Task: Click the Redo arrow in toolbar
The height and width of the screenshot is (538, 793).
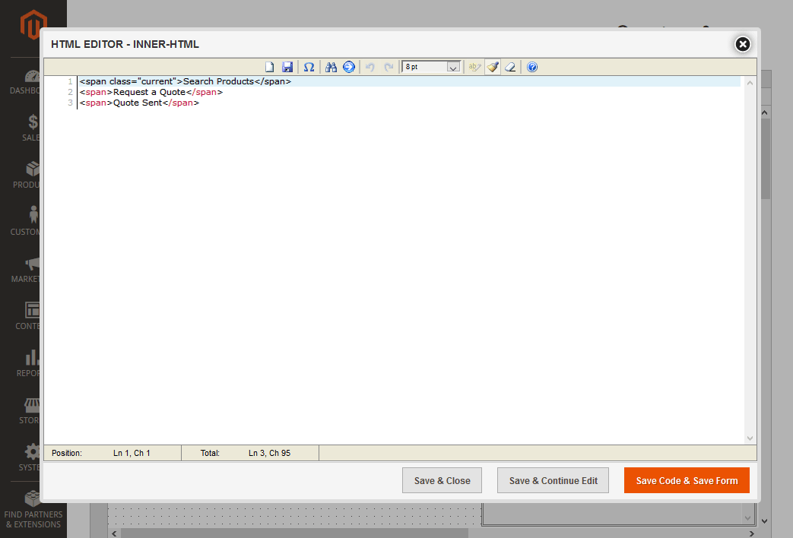Action: click(x=389, y=67)
